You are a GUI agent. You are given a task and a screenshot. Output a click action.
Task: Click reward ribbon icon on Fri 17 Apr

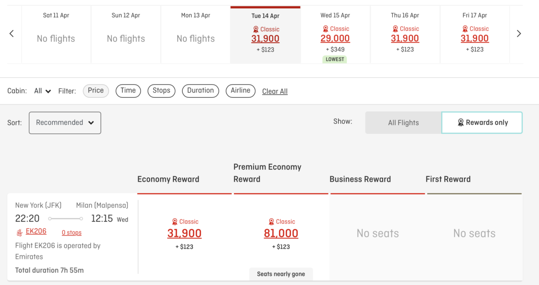pos(465,29)
